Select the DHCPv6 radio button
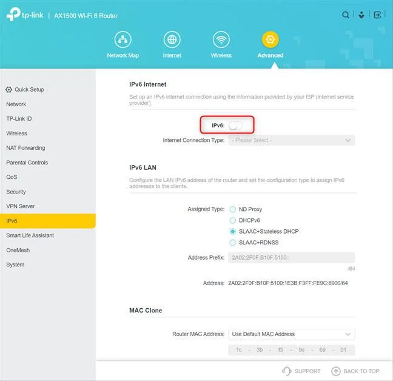The height and width of the screenshot is (381, 393). [233, 220]
